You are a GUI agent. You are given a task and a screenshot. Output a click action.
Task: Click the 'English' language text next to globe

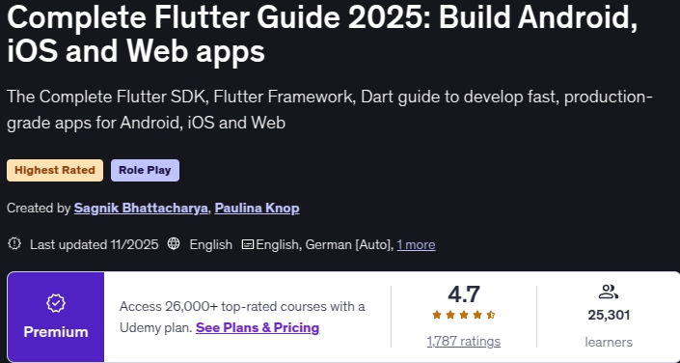211,245
